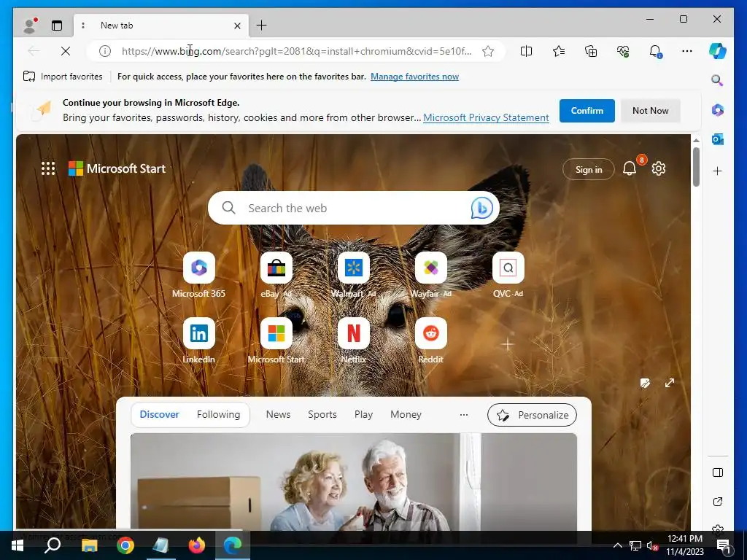Screen dimensions: 747x560
Task: Click the Microsoft Start logo
Action: 117,168
